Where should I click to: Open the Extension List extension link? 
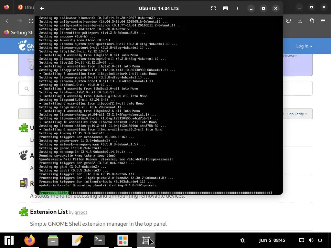point(49,212)
